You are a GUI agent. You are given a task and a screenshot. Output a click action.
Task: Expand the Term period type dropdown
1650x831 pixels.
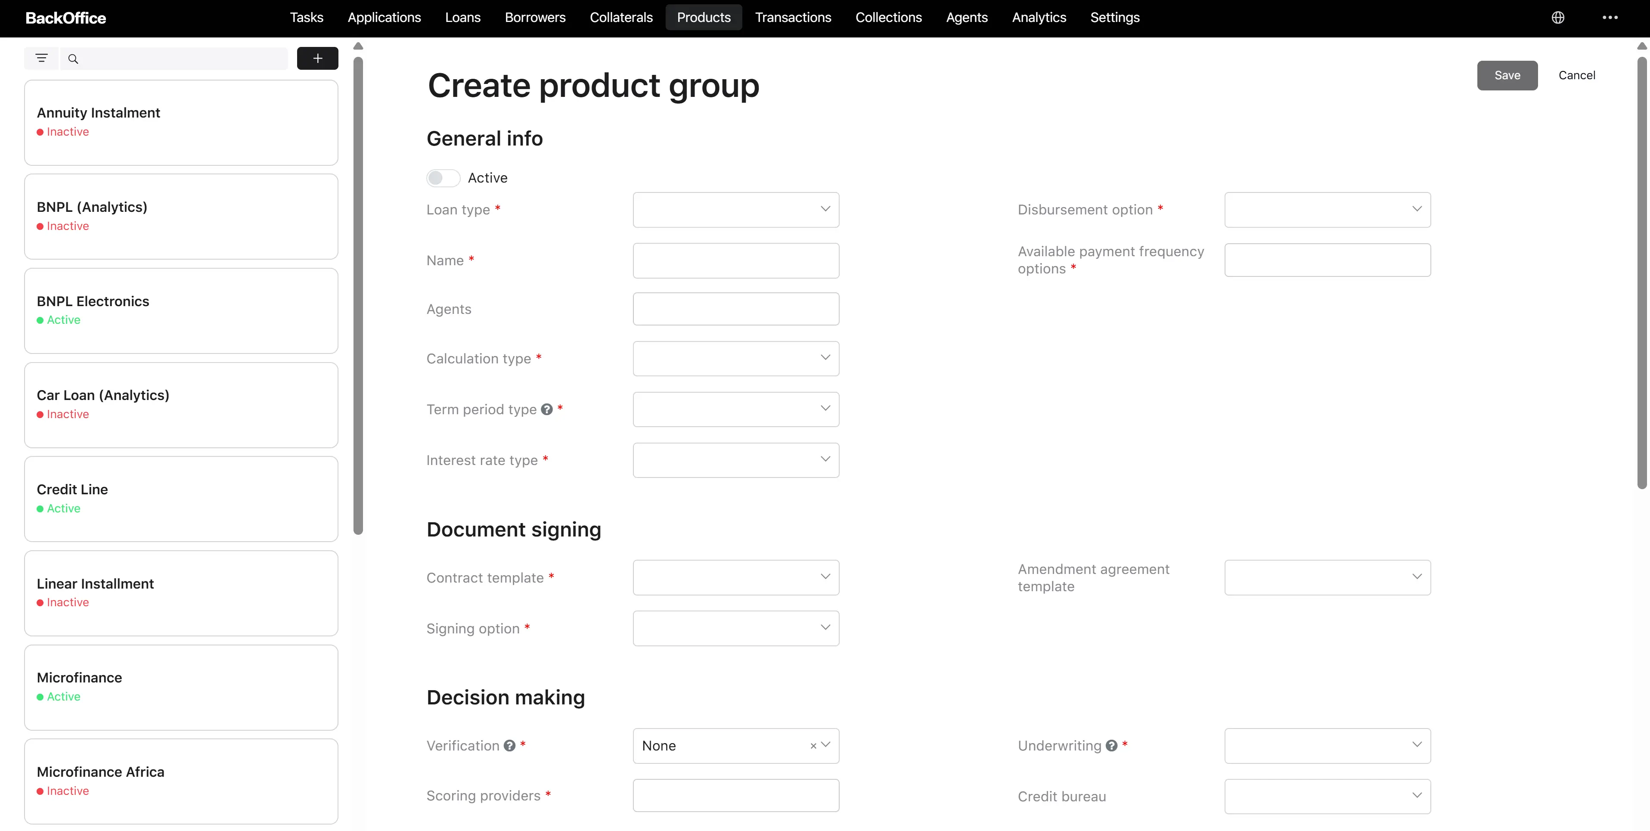736,409
